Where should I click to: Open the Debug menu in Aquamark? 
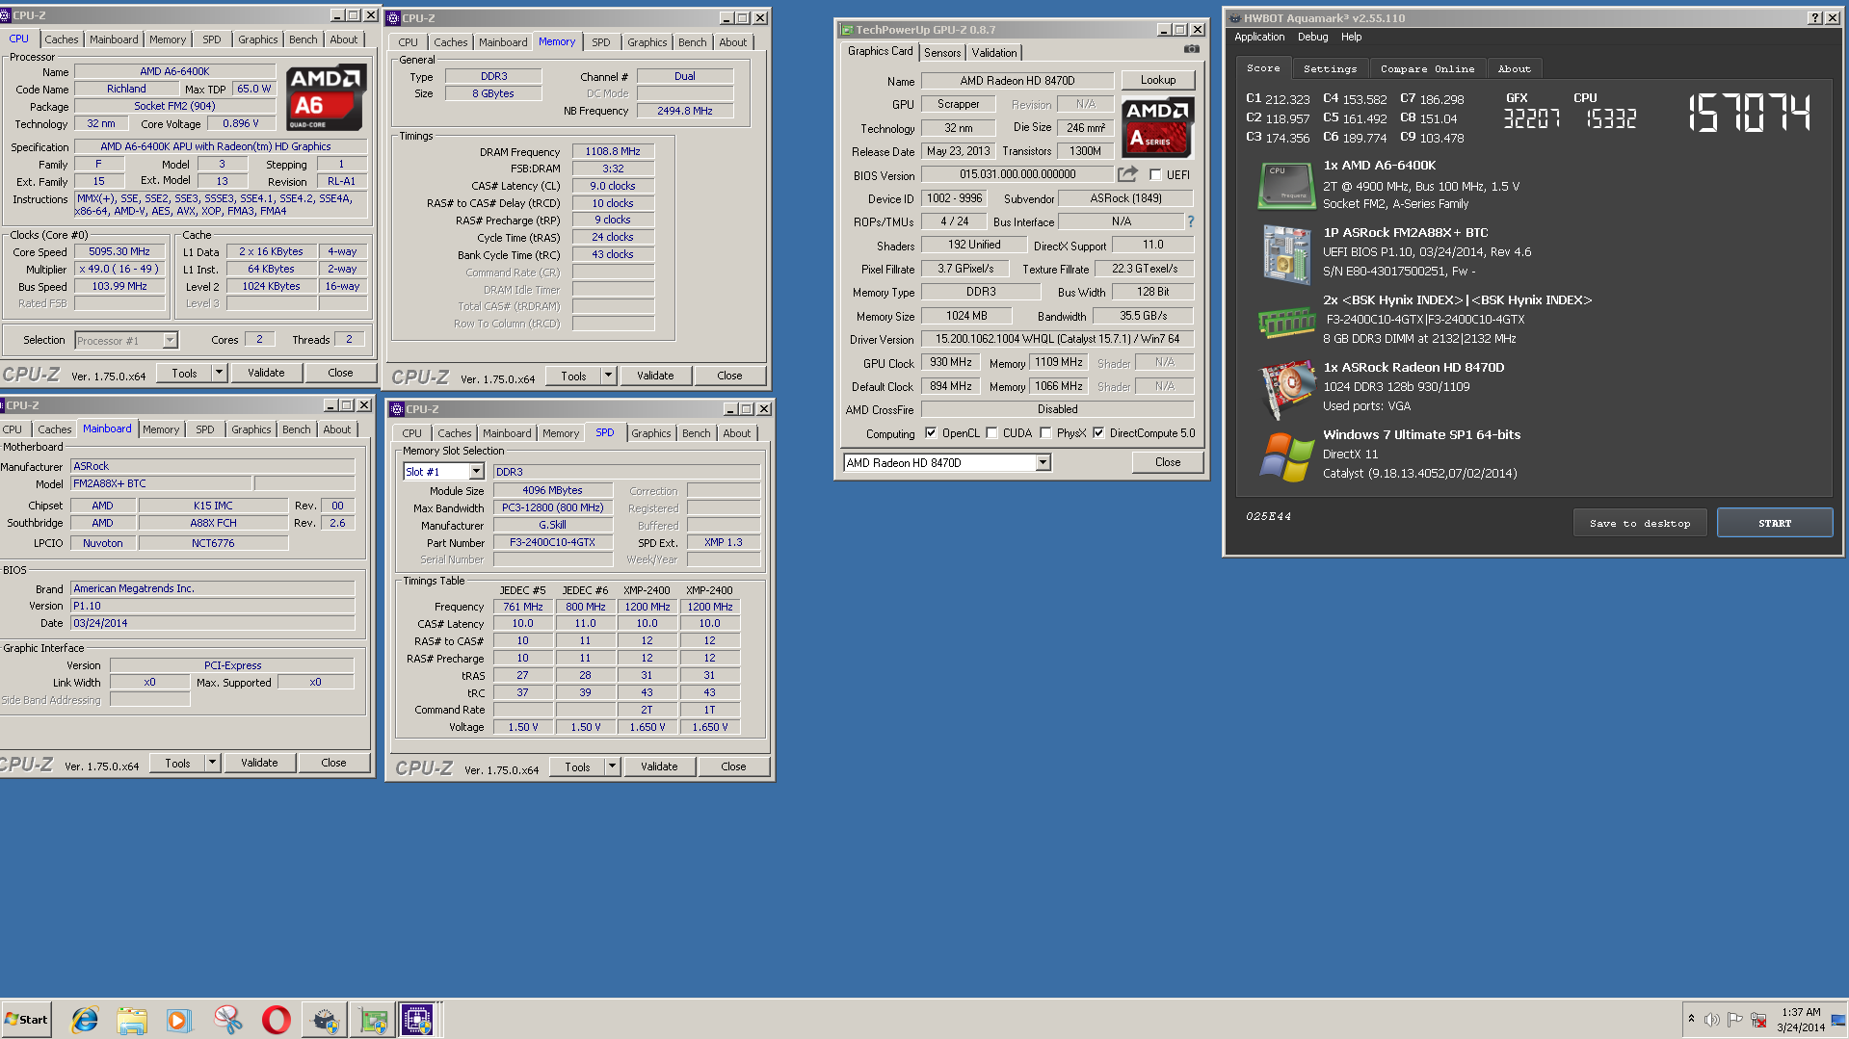[x=1312, y=37]
